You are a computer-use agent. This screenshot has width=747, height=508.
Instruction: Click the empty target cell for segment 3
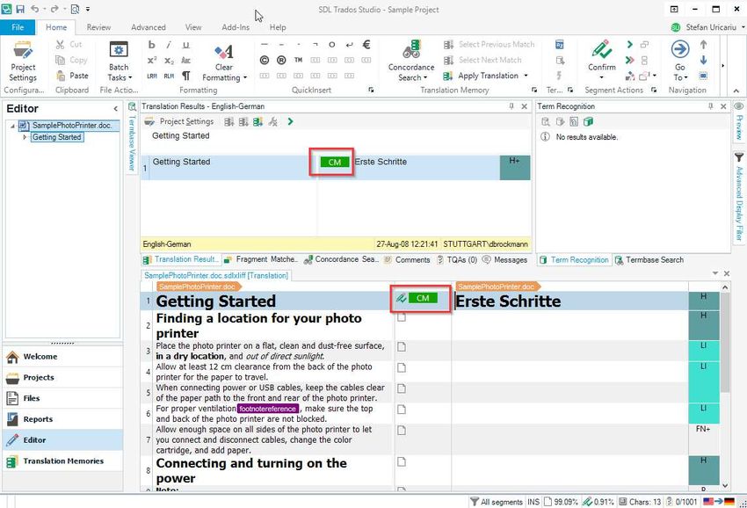569,351
